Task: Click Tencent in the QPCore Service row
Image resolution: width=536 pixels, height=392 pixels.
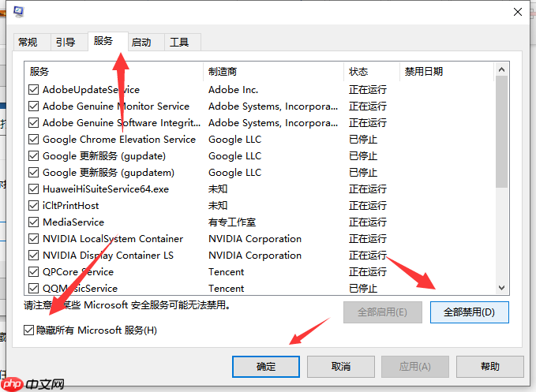Action: click(x=227, y=272)
